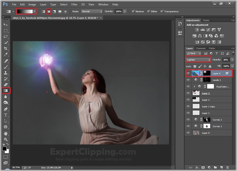Open the Lighten blend mode dropdown
Screen dimensions: 237x171
click(x=198, y=60)
